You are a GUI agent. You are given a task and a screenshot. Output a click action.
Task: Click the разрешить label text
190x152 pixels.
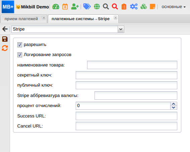tap(35, 45)
